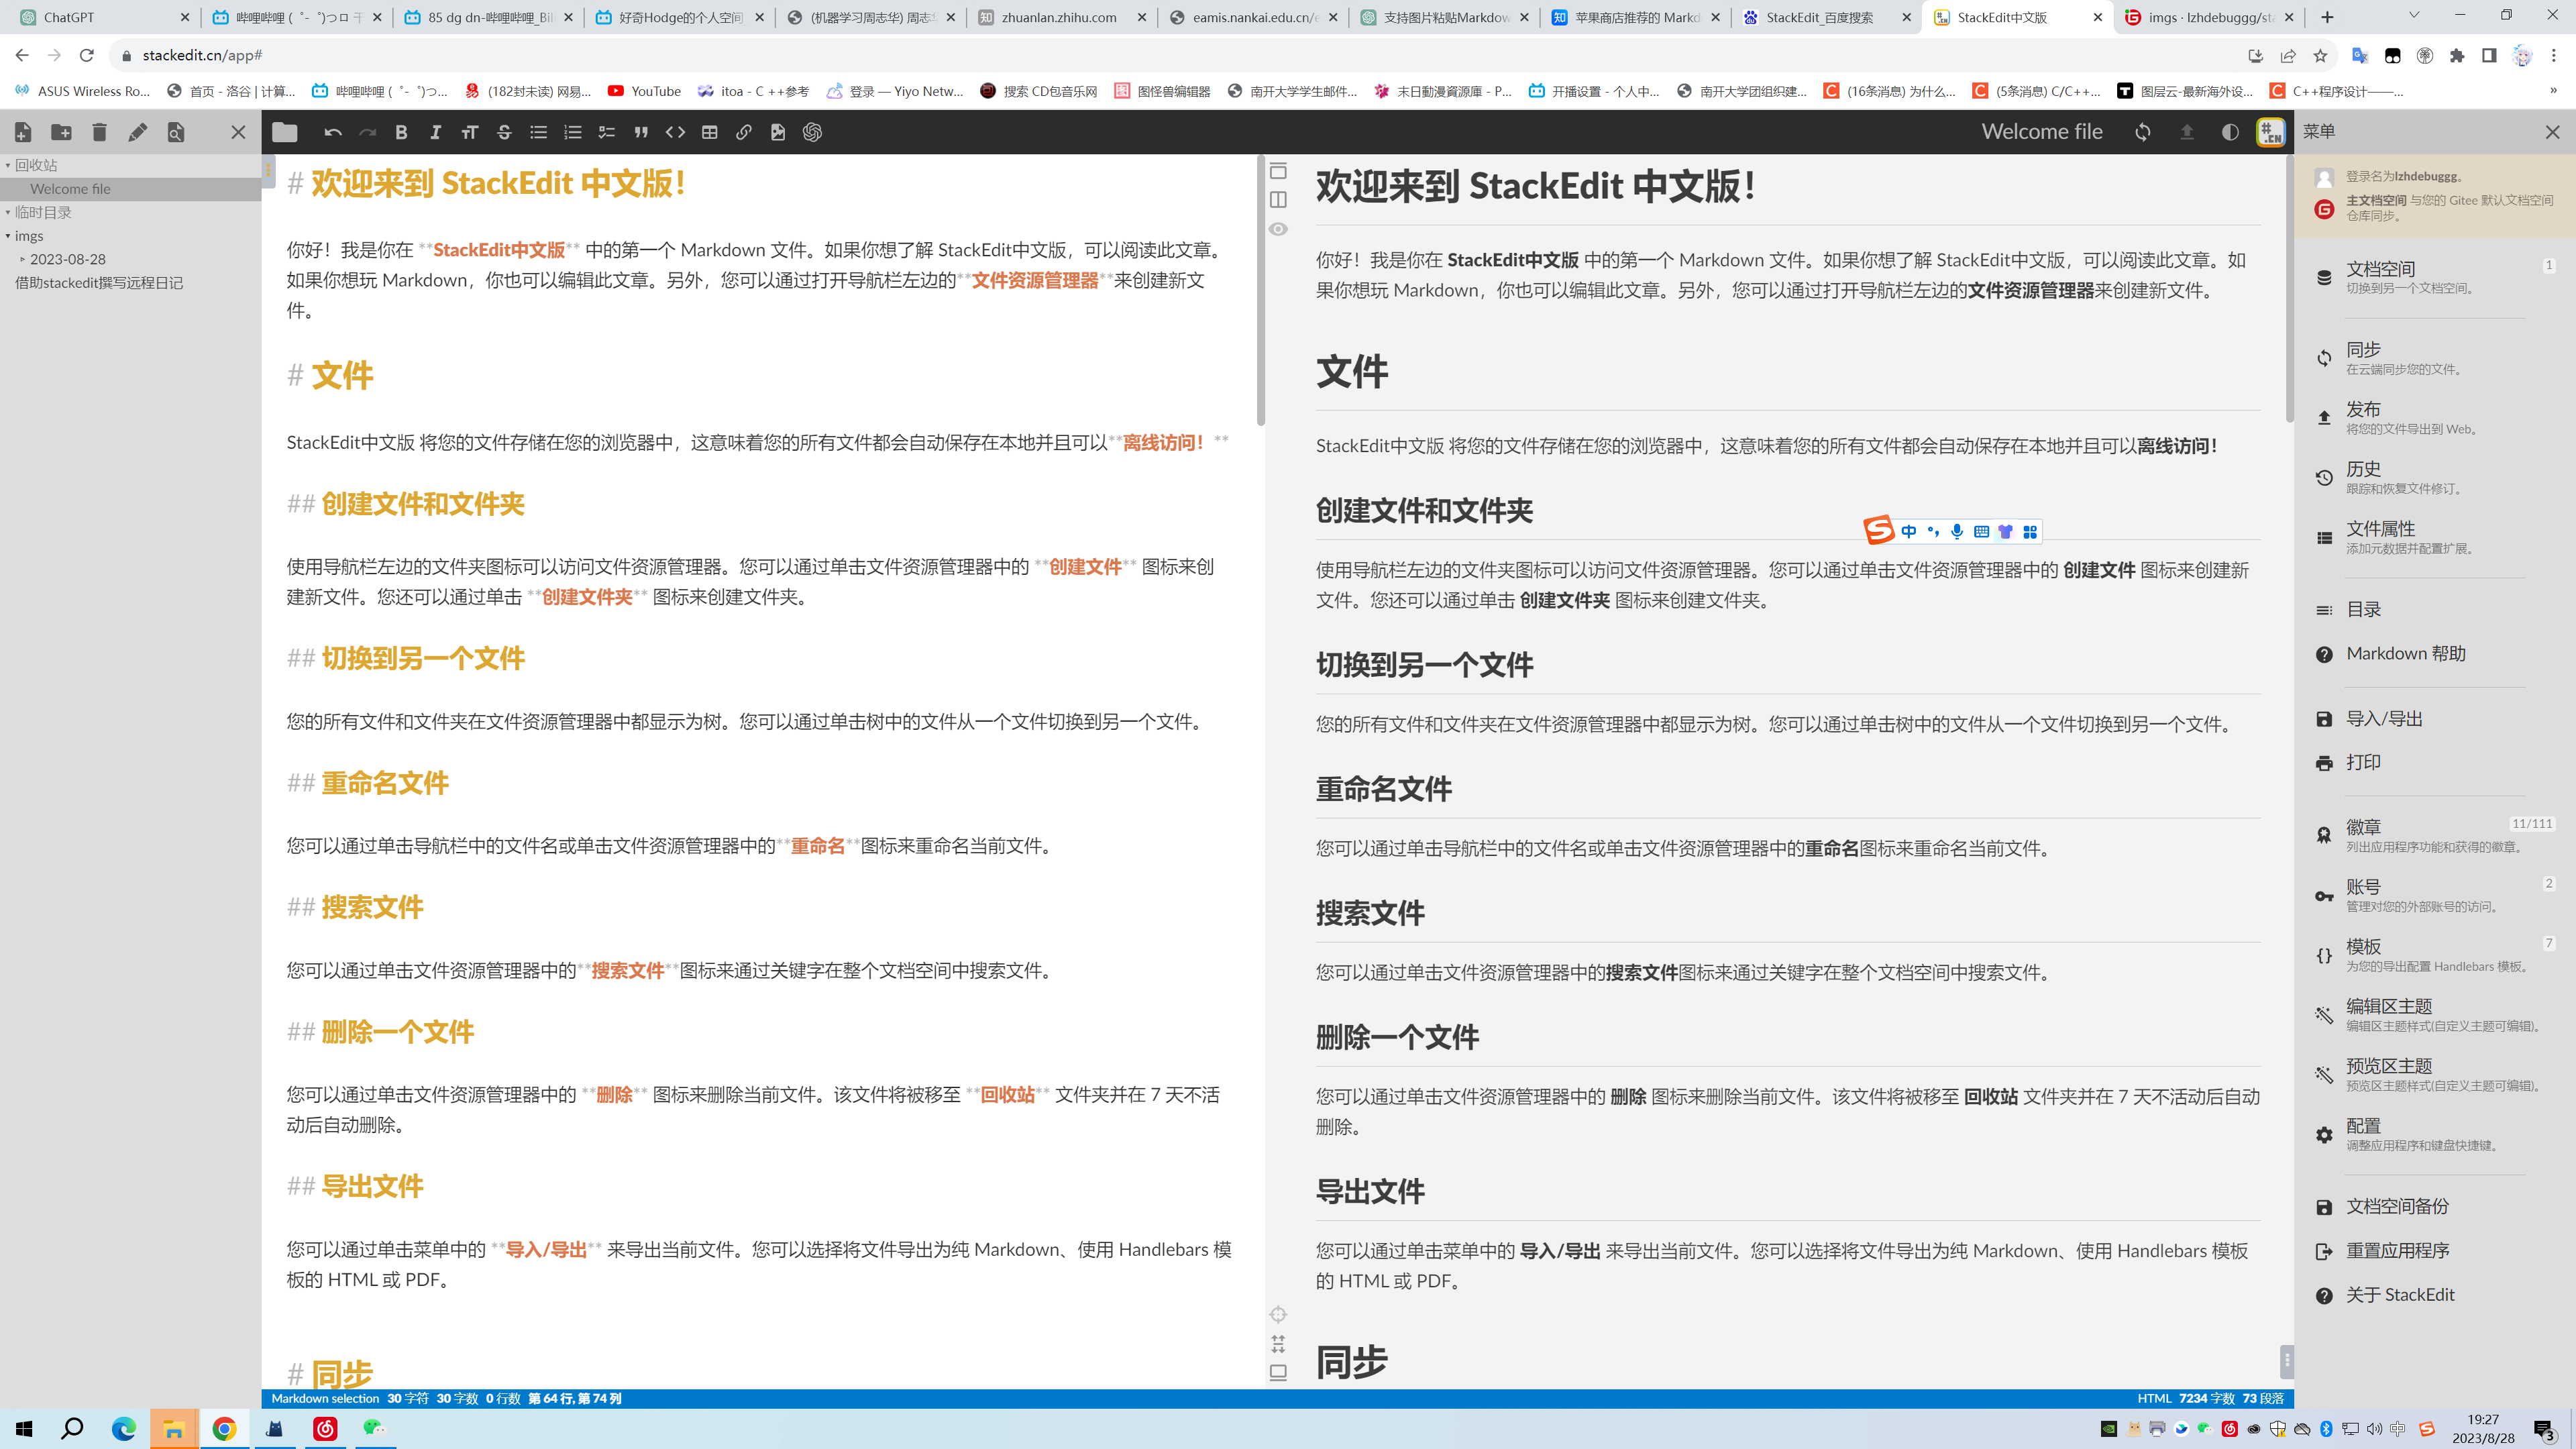Click the trash delete icon in explorer
Image resolution: width=2576 pixels, height=1449 pixels.
pyautogui.click(x=99, y=132)
